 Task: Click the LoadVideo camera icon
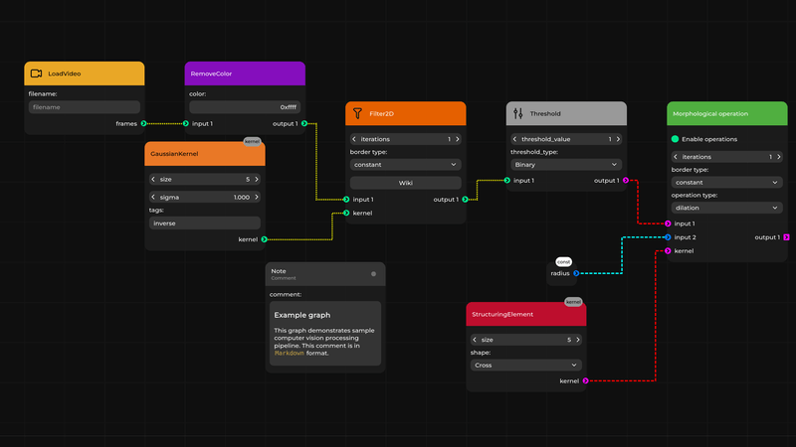click(x=36, y=74)
